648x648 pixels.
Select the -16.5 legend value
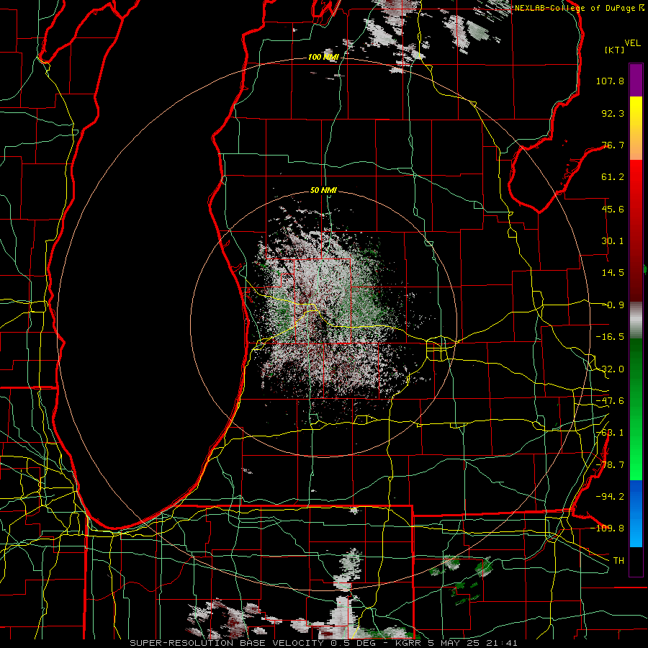point(610,337)
